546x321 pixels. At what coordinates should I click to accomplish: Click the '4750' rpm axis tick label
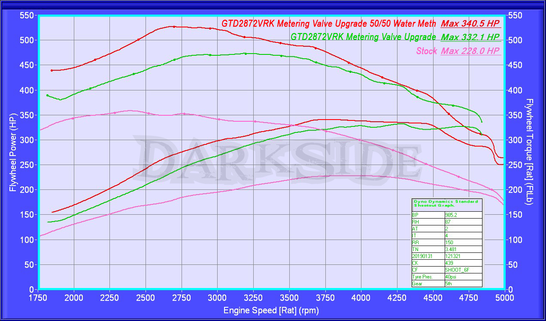pos(469,298)
